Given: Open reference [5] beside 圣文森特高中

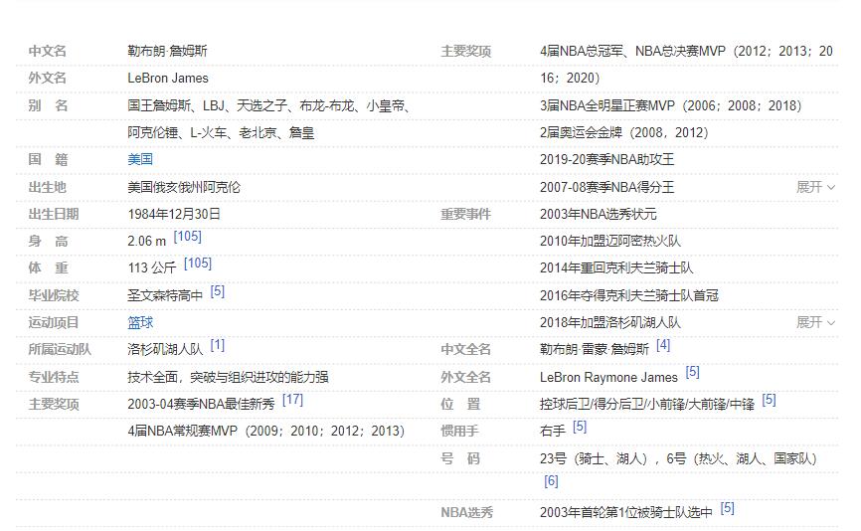Looking at the screenshot, I should coord(218,291).
